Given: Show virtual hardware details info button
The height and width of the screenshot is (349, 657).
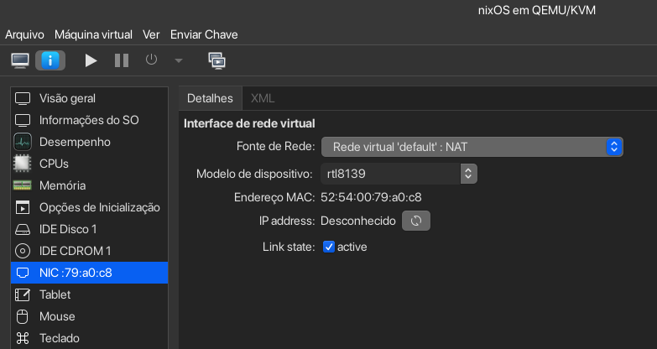Looking at the screenshot, I should pos(50,60).
